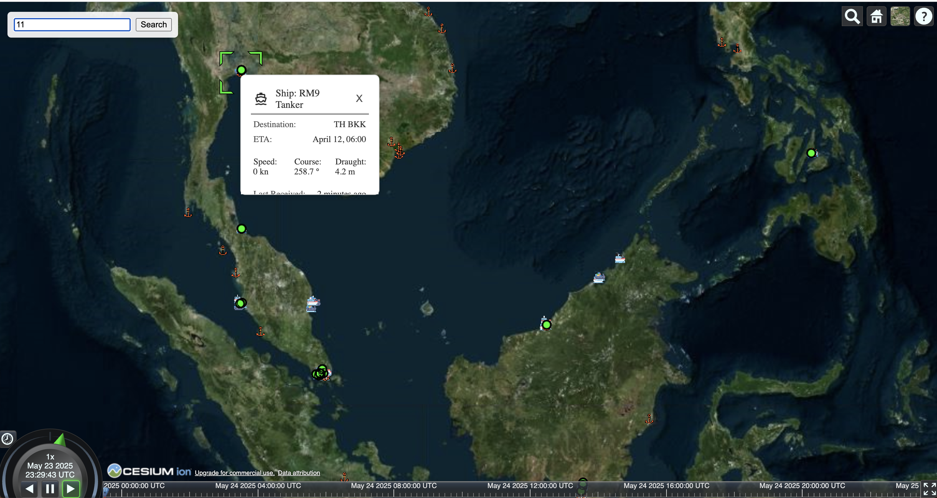Focus the ship search input field
This screenshot has height=498, width=937.
coord(72,24)
